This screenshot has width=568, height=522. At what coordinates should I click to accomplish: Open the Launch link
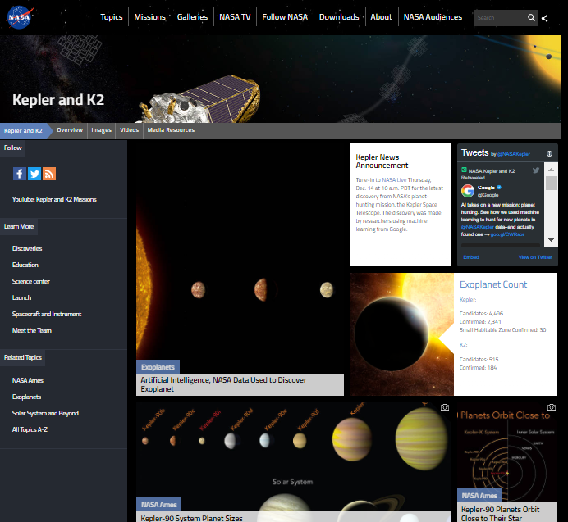pyautogui.click(x=21, y=297)
